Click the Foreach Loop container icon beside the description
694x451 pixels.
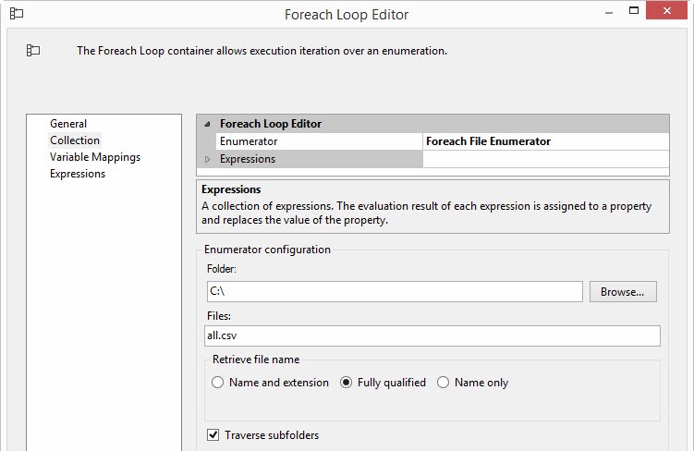pyautogui.click(x=33, y=51)
